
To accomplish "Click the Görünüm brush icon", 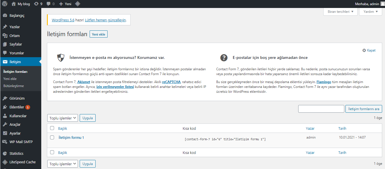I will 5,98.
